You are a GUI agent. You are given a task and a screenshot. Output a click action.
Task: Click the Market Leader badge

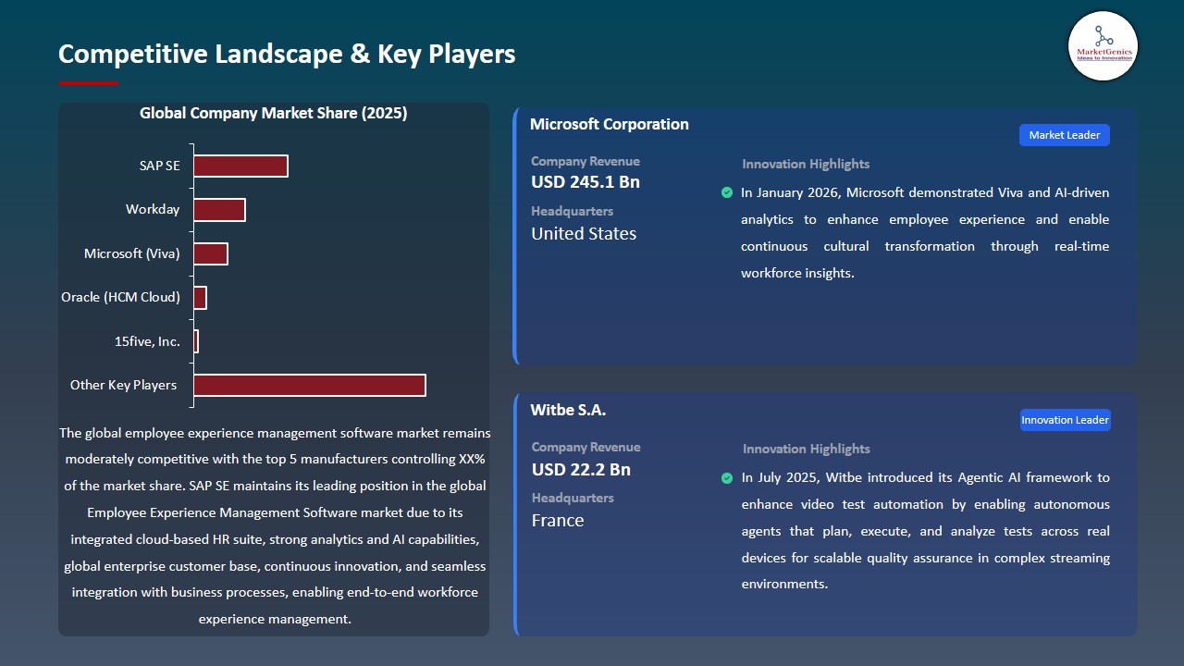click(1065, 135)
